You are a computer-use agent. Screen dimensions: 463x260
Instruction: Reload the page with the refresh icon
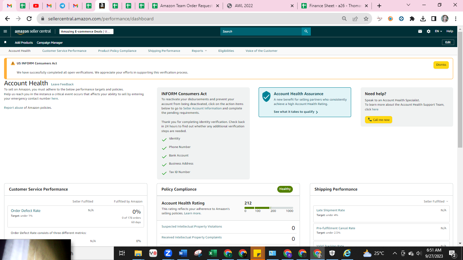(29, 19)
